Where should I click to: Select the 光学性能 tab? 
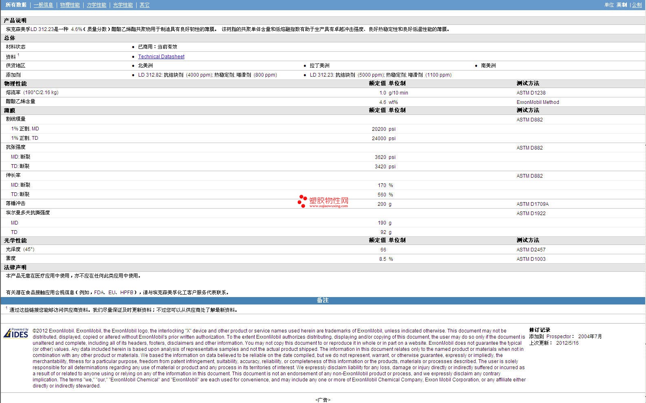point(123,5)
